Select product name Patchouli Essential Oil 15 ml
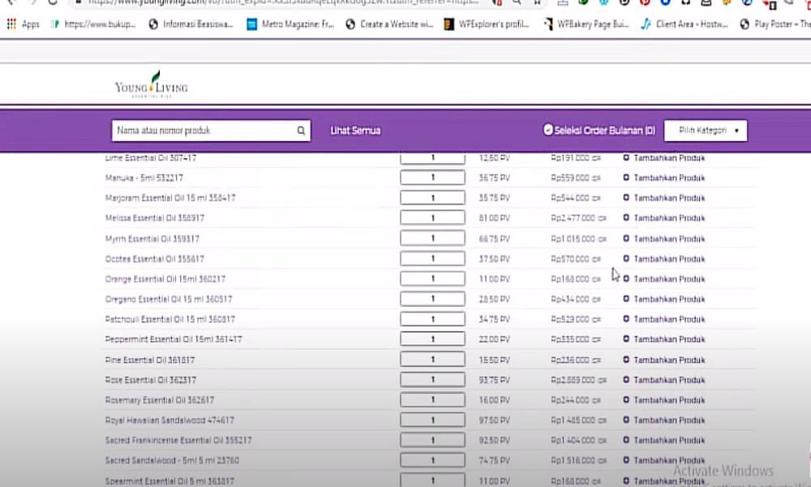Viewport: 811px width, 487px height. (x=169, y=320)
